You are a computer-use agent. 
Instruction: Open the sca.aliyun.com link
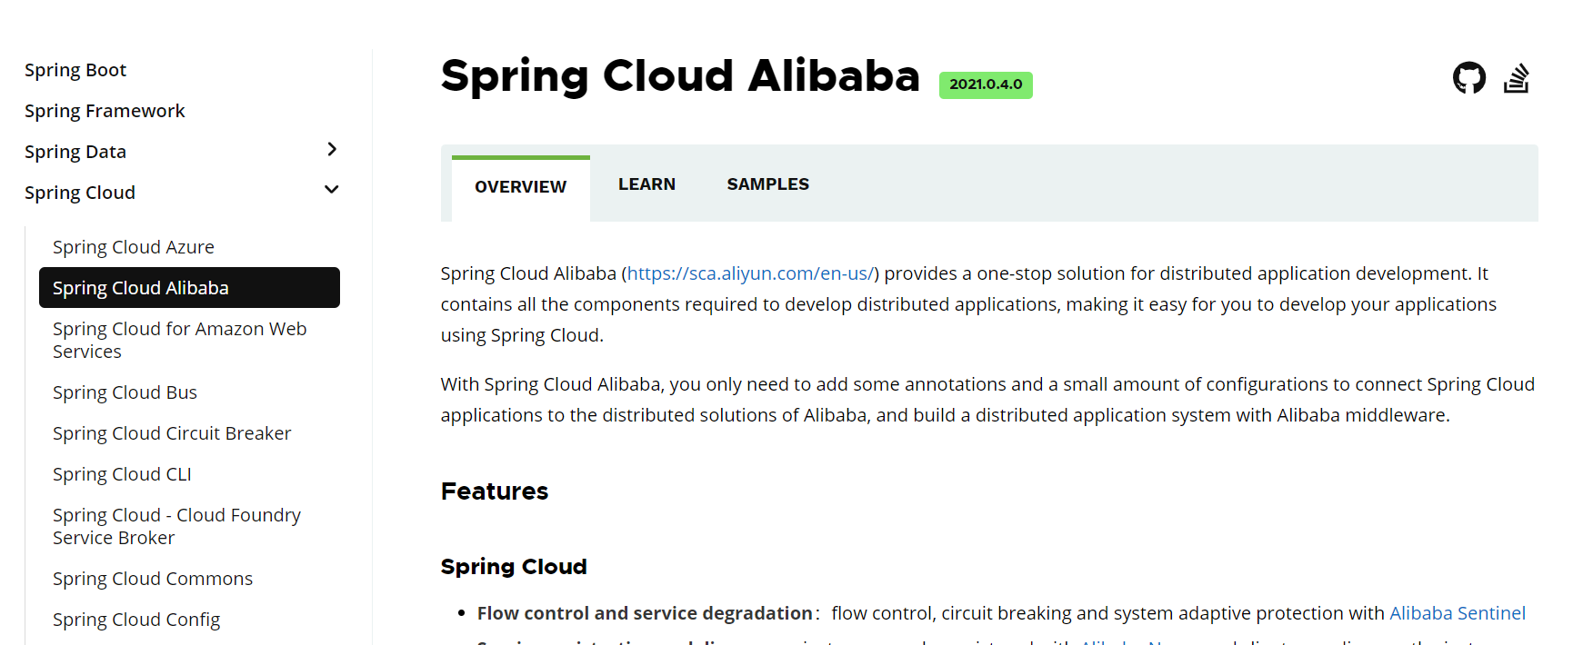[750, 273]
